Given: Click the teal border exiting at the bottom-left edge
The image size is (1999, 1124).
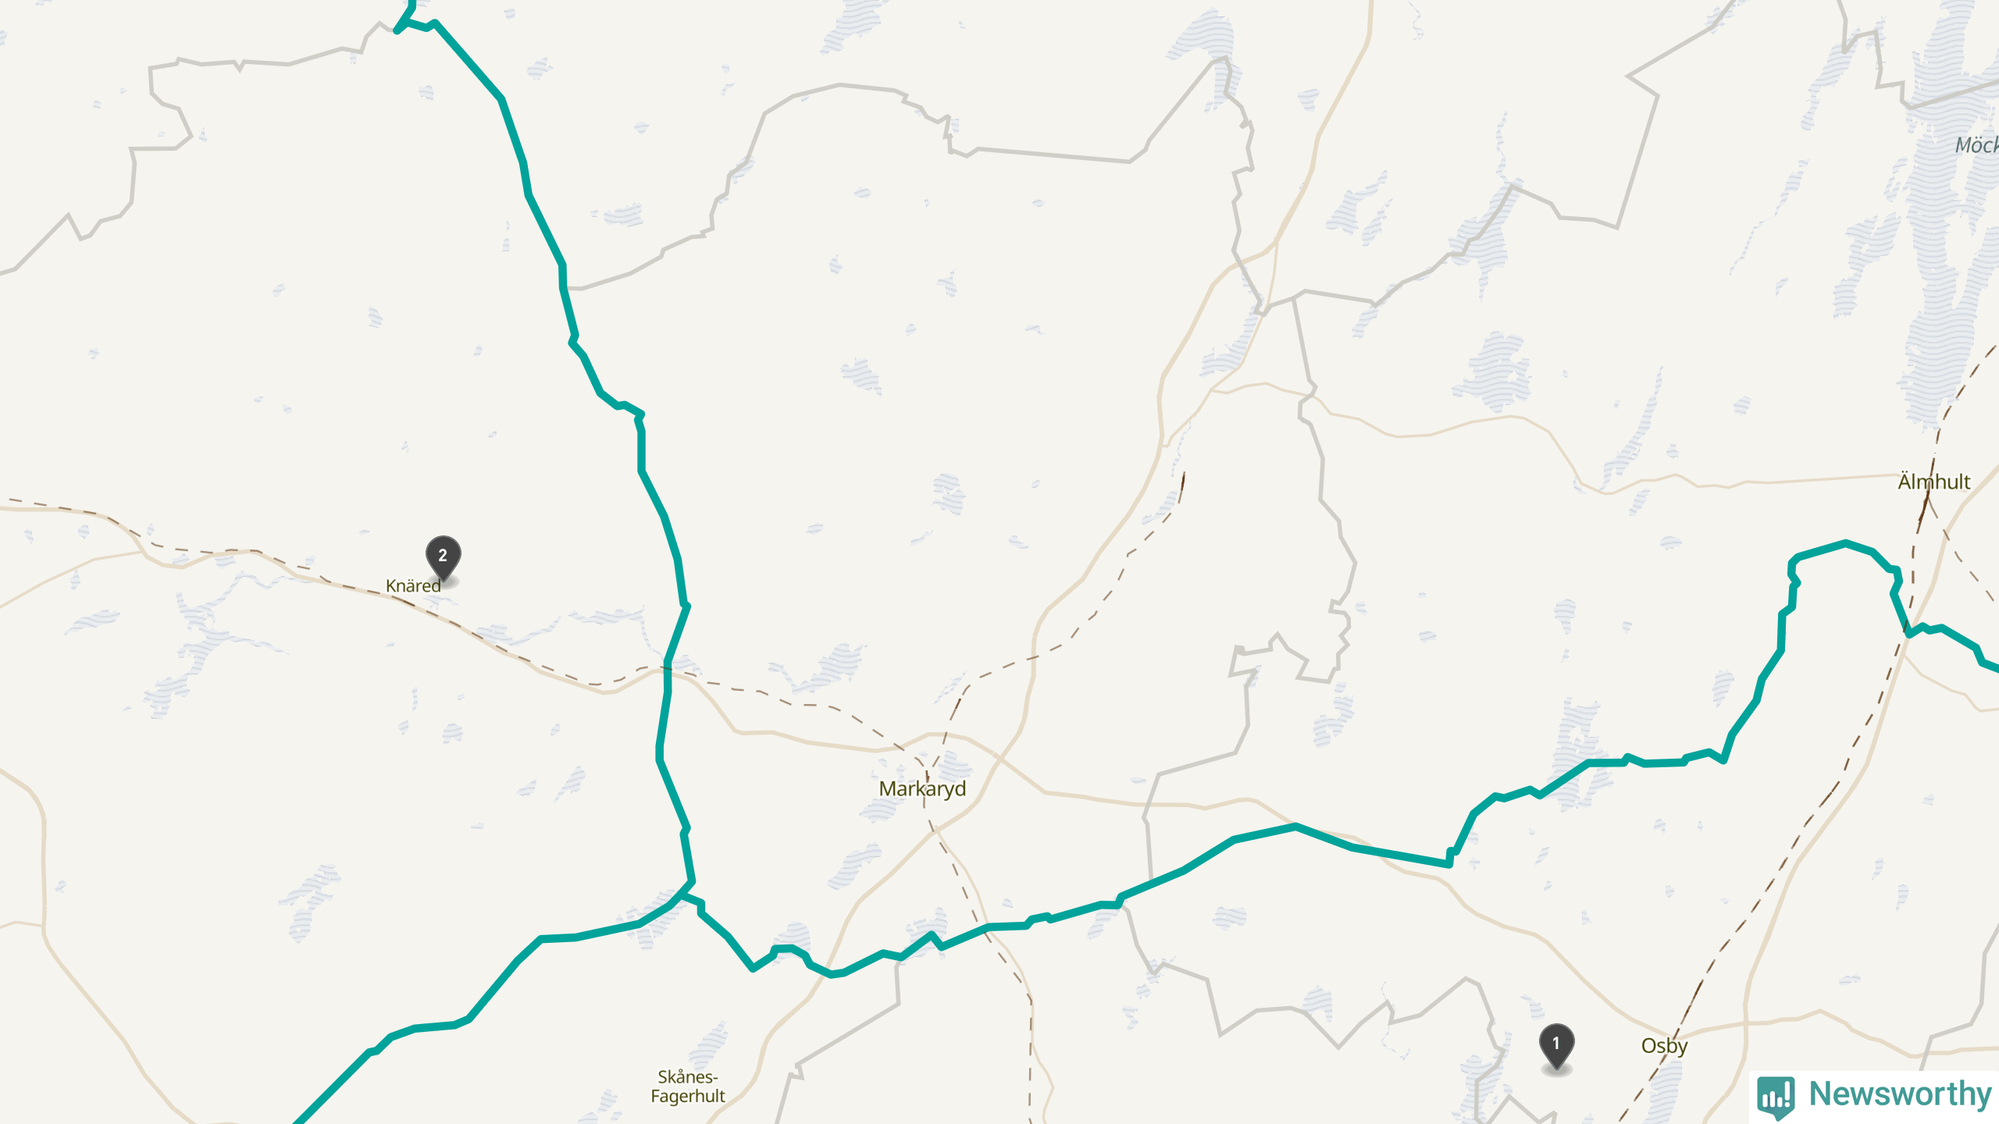Looking at the screenshot, I should pos(301,1118).
